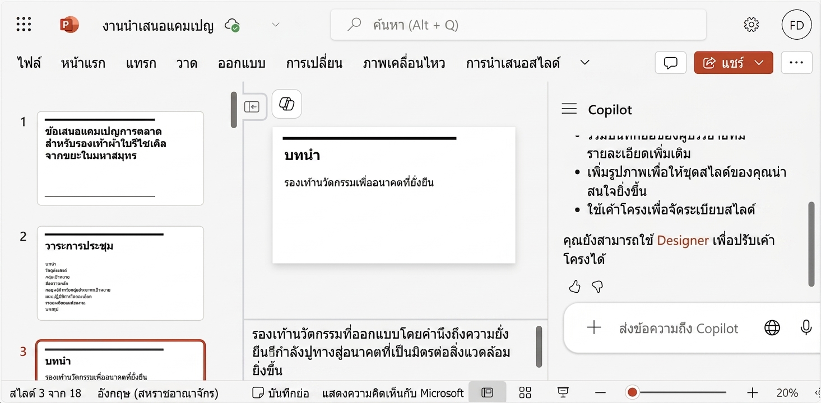Open the Designer link in Copilot
The height and width of the screenshot is (403, 821).
point(683,241)
